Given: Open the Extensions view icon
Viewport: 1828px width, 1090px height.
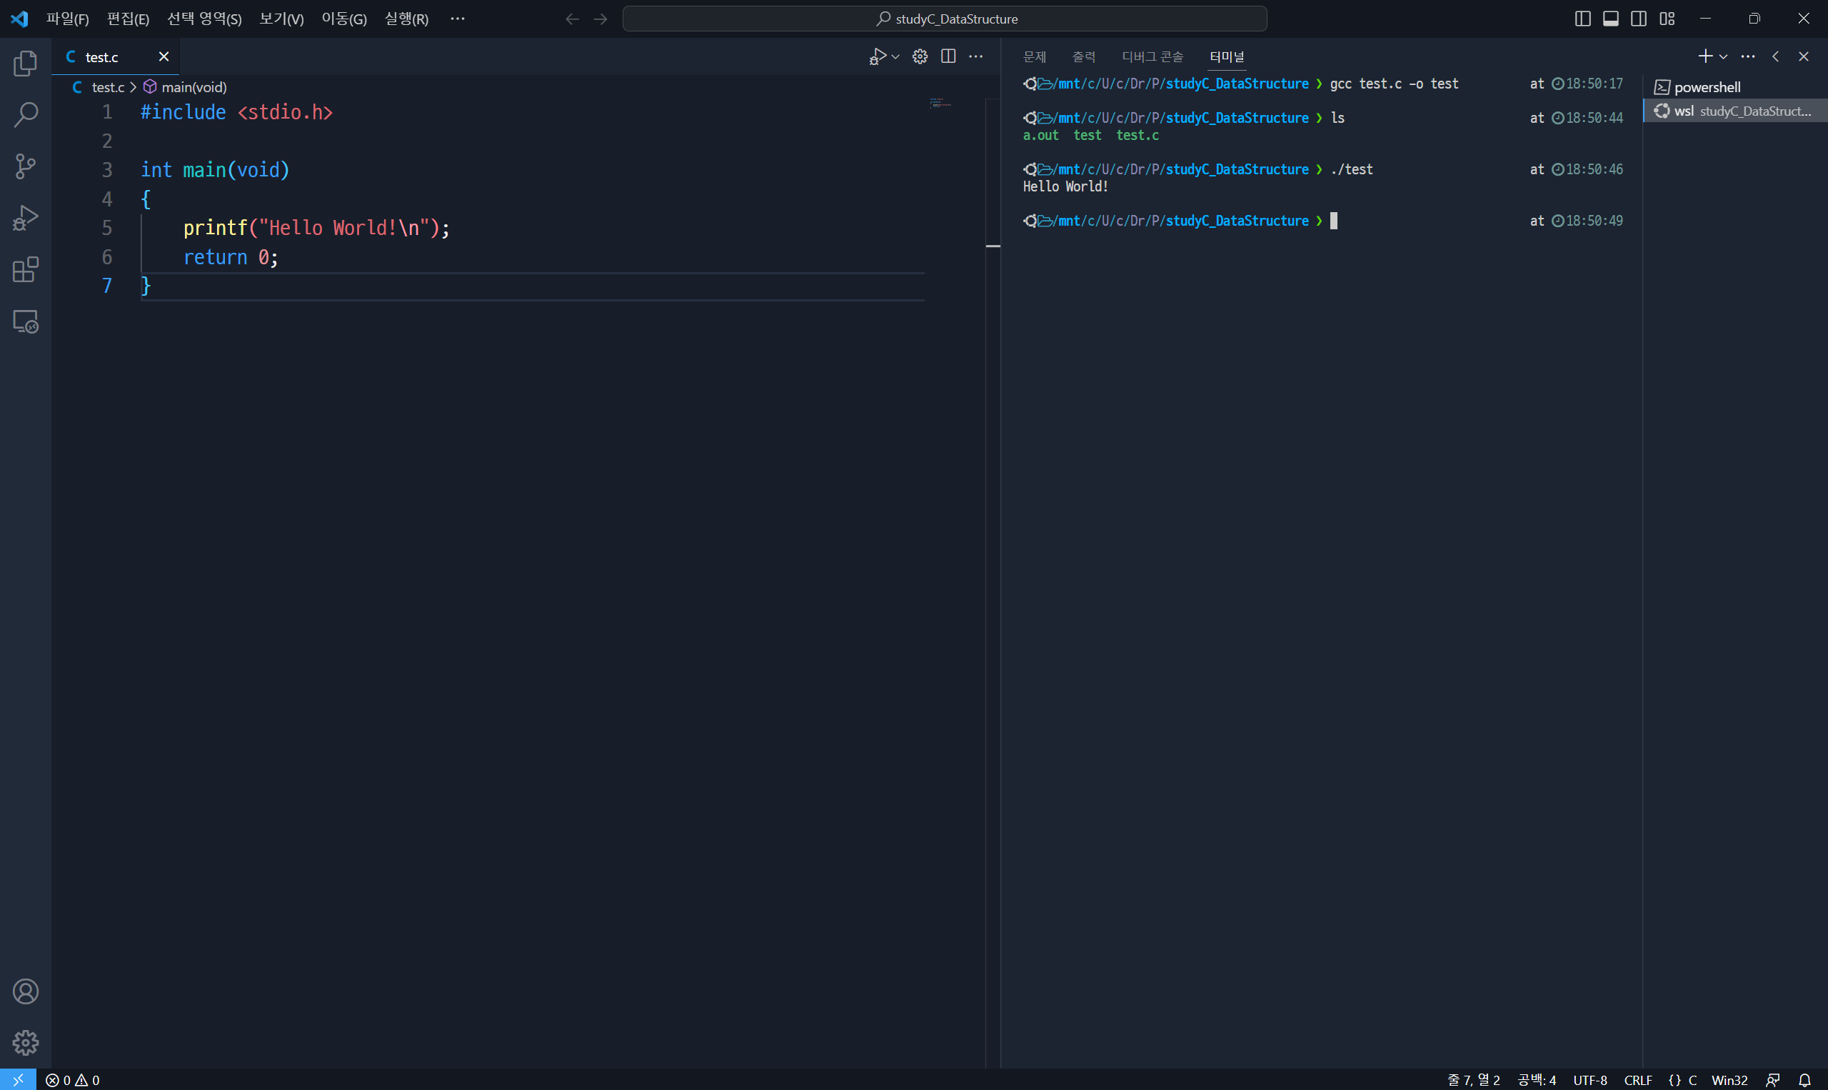Looking at the screenshot, I should [x=26, y=269].
